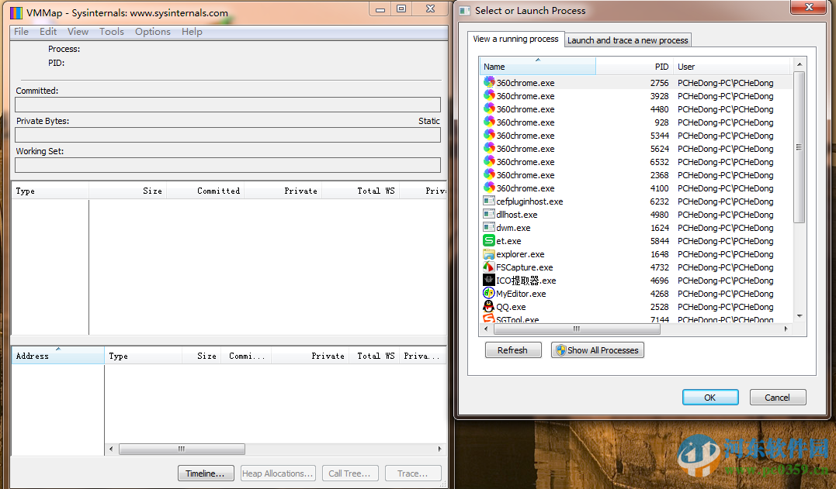Select FSCapture.exe process row
Viewport: 836px width, 489px height.
point(636,267)
